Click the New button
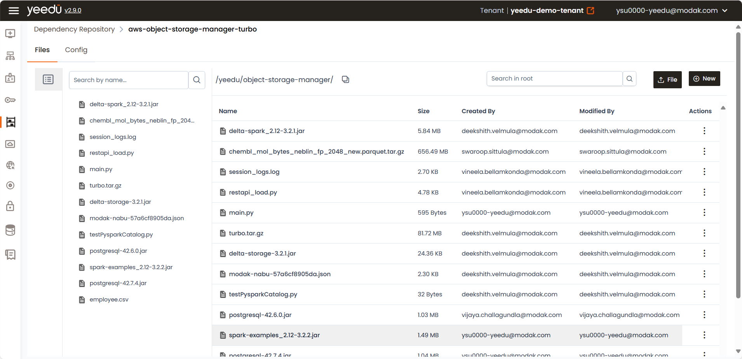This screenshot has height=359, width=742. [x=704, y=79]
